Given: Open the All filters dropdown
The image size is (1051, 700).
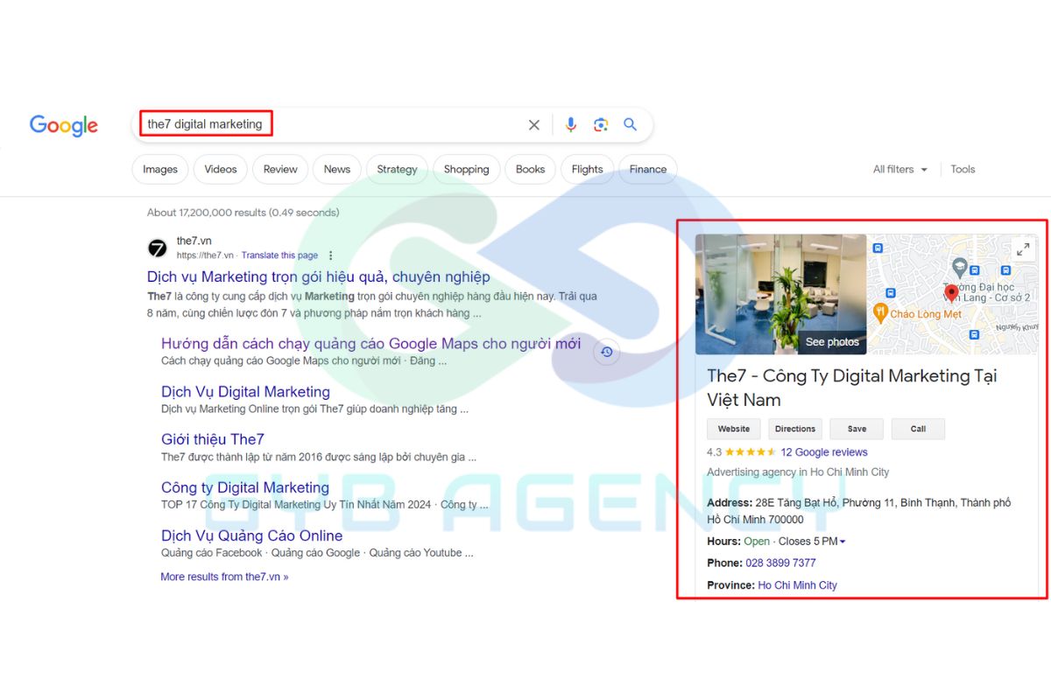Looking at the screenshot, I should point(900,170).
